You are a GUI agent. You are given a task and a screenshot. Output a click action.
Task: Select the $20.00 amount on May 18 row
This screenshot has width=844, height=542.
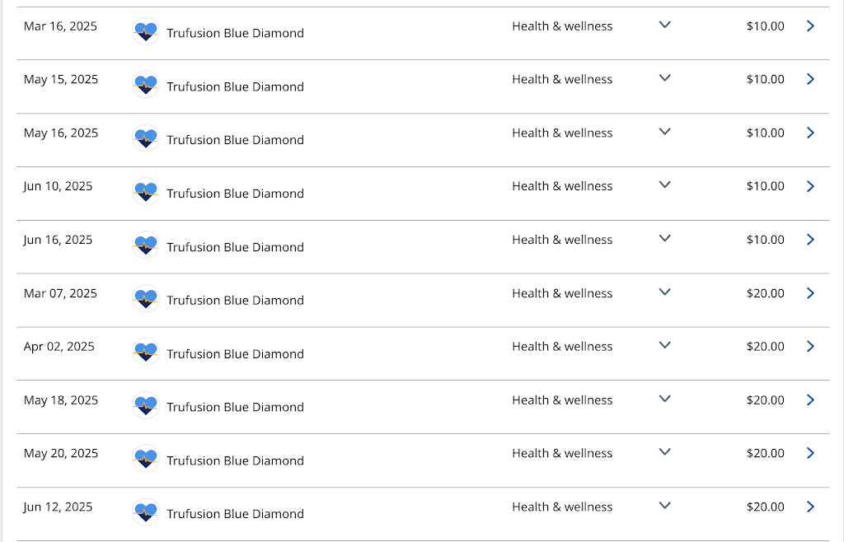(x=765, y=400)
